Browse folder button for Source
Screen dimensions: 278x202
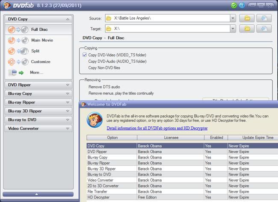(x=247, y=18)
